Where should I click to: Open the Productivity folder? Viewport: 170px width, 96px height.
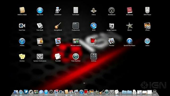coord(76,26)
